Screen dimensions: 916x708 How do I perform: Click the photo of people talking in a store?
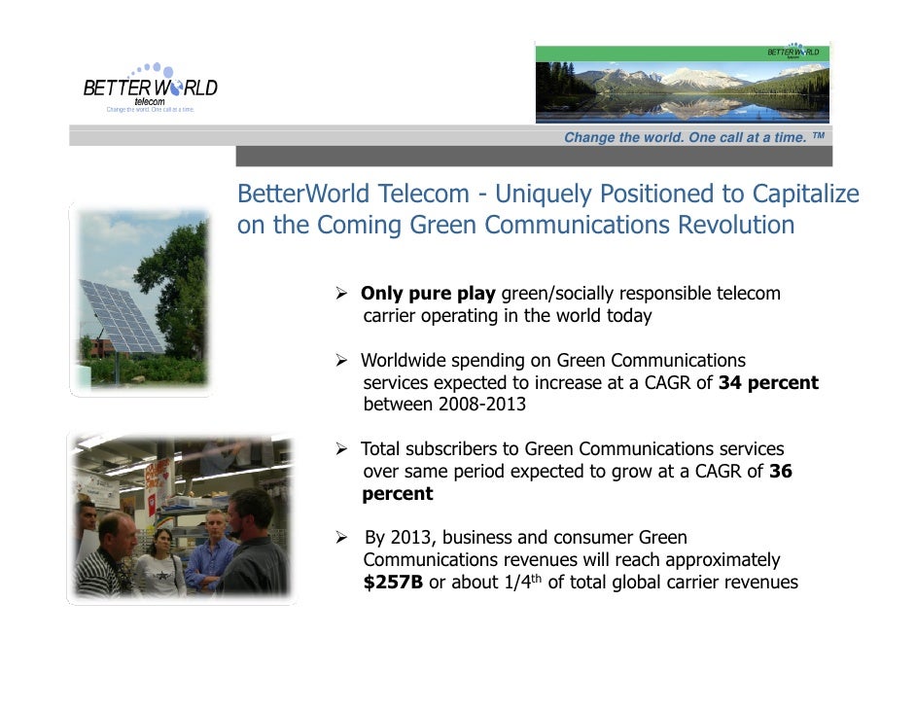[x=181, y=518]
